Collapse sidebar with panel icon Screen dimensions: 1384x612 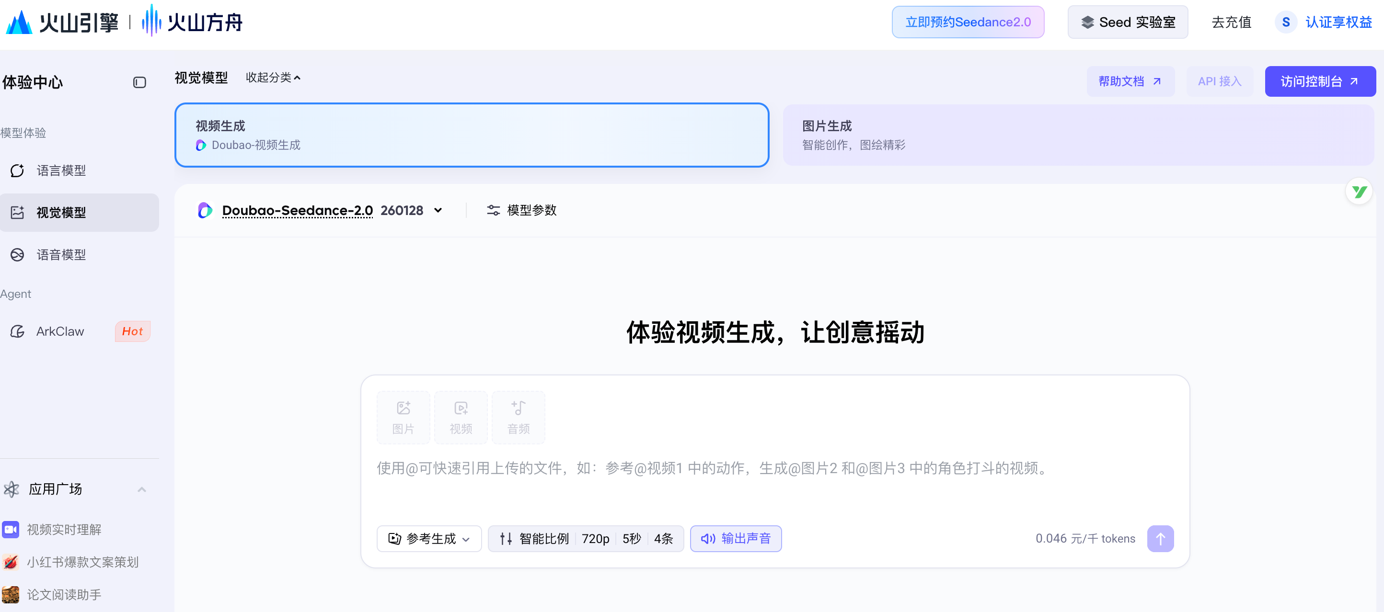pos(139,82)
